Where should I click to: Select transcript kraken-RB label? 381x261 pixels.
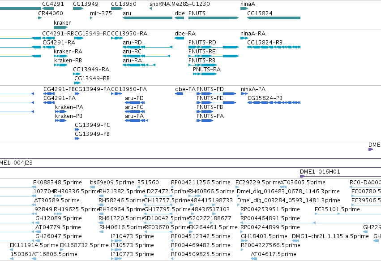tap(68, 61)
